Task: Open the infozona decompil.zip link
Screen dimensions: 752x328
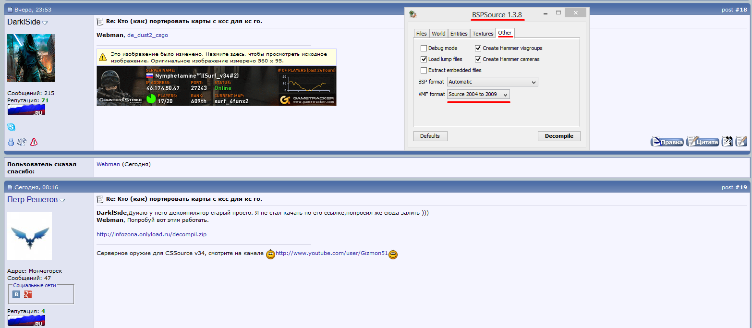Action: (x=151, y=234)
